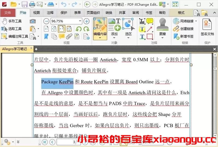Rotate view counterclockwise

click(x=79, y=29)
